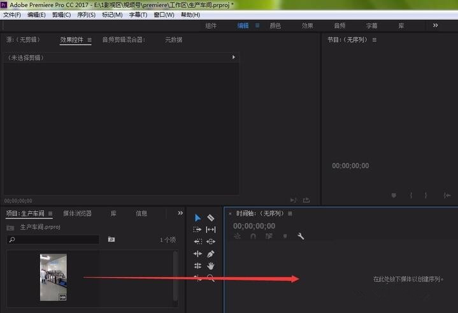Open timeline wrench display settings
The height and width of the screenshot is (313, 458).
click(x=301, y=236)
